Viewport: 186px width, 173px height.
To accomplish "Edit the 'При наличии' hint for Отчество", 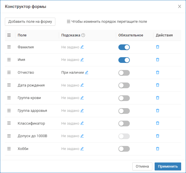I will (87, 73).
